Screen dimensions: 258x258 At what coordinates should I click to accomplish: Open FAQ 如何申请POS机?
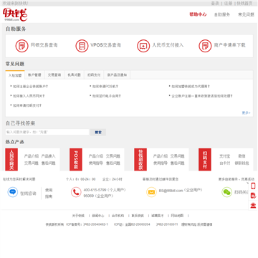105,87
